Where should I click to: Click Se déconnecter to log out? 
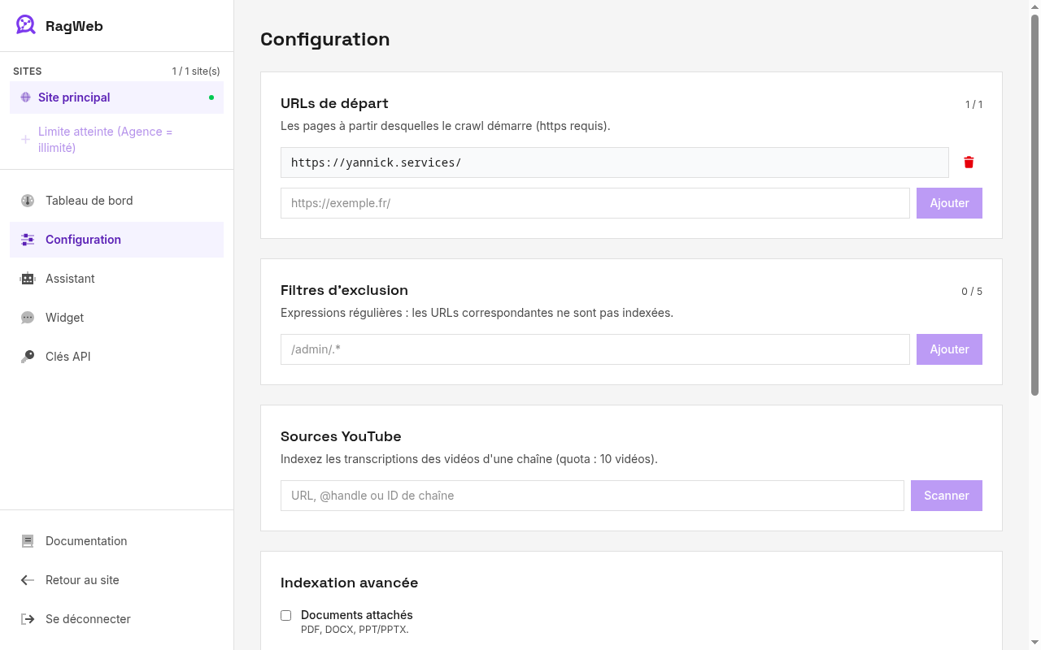(116, 619)
